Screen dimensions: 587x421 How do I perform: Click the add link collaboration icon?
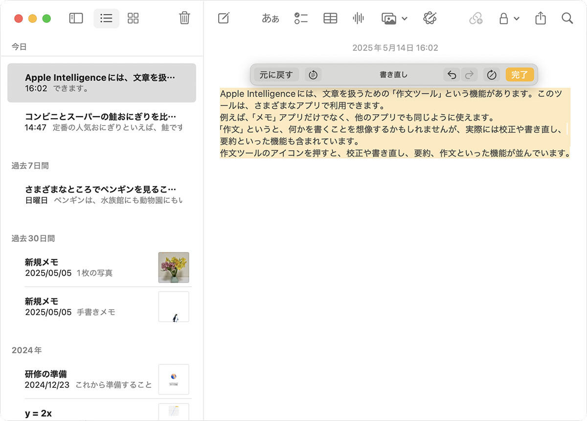tap(475, 19)
